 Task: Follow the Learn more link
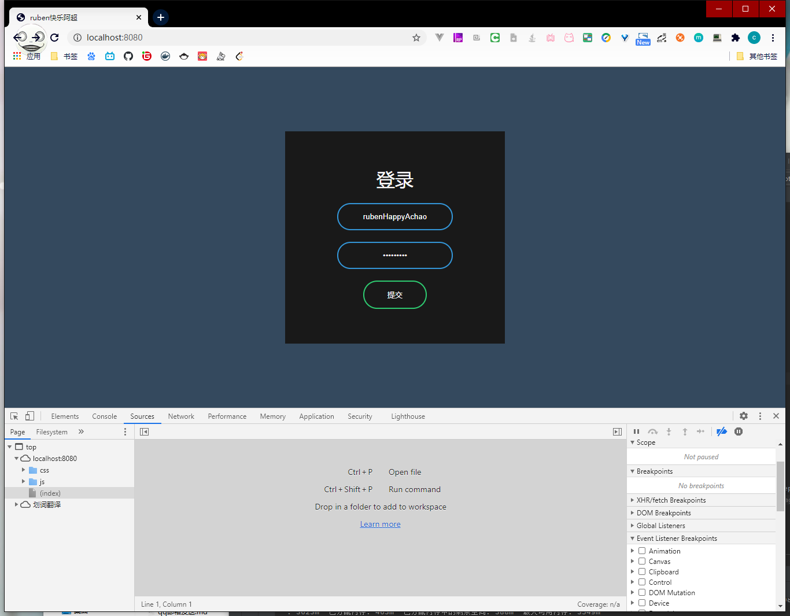380,525
